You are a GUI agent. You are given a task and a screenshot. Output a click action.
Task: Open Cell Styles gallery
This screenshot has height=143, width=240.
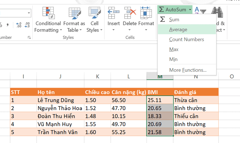95,20
